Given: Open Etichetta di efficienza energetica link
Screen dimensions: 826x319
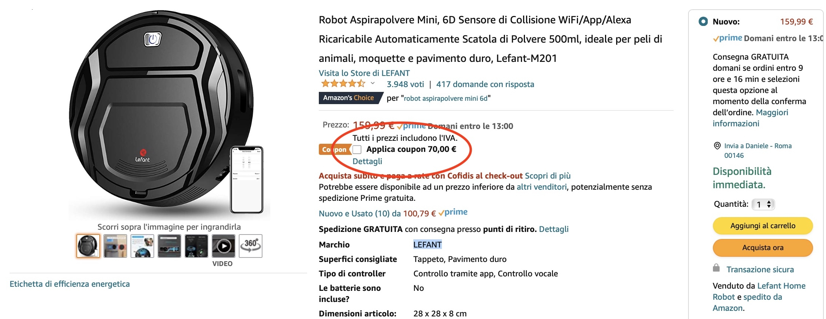Looking at the screenshot, I should pyautogui.click(x=70, y=284).
